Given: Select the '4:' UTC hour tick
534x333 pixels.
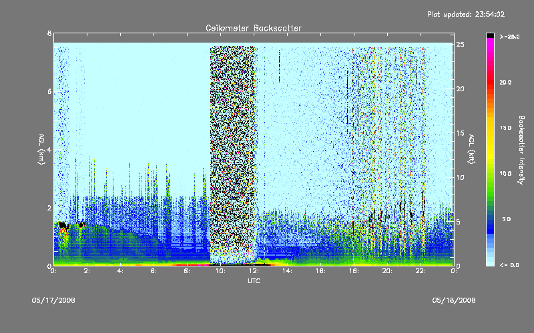Looking at the screenshot, I should [x=121, y=271].
